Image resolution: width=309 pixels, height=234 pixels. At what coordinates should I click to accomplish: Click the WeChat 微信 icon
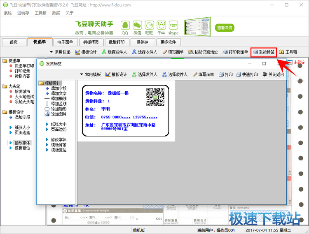coord(137,25)
